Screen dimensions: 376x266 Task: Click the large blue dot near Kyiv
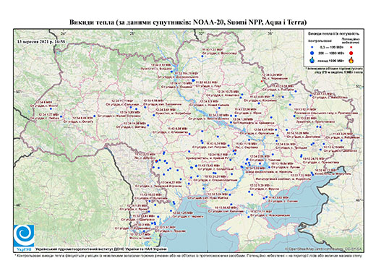coord(193,80)
